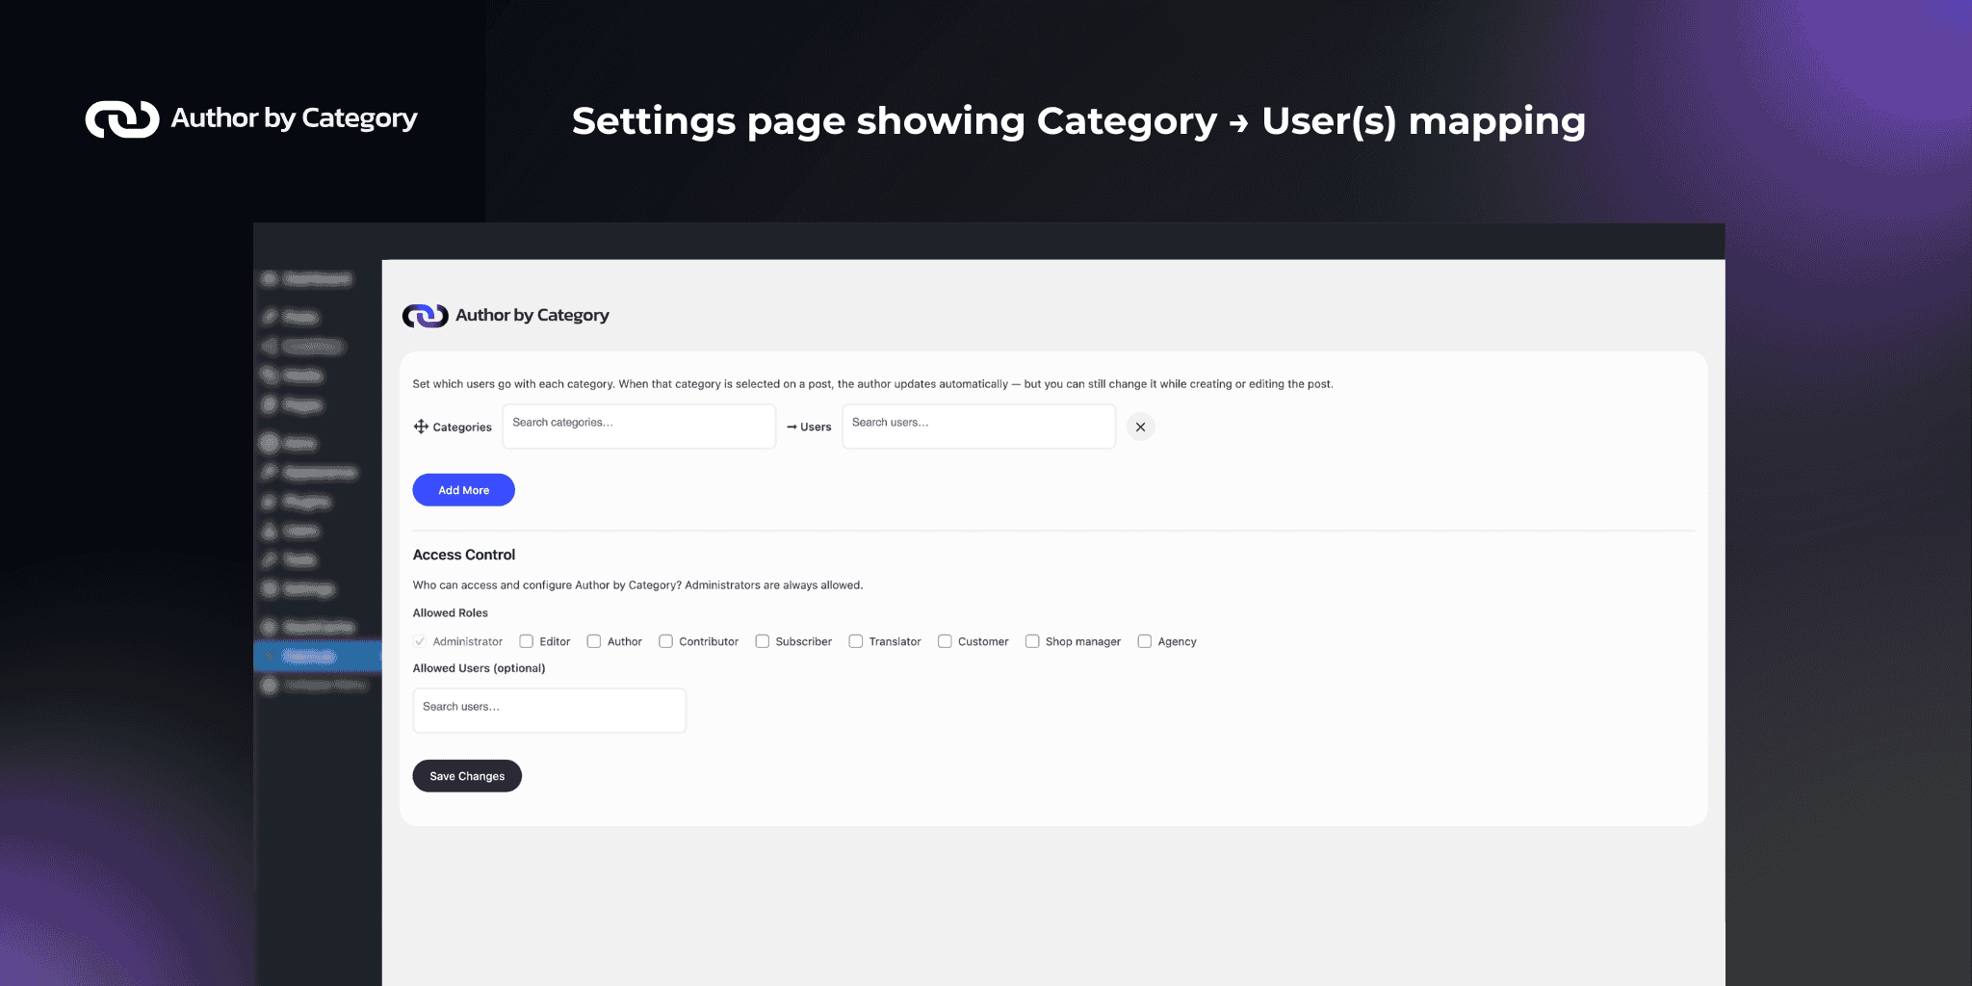
Task: Click the drag handle icon beside Categories
Action: (x=421, y=427)
